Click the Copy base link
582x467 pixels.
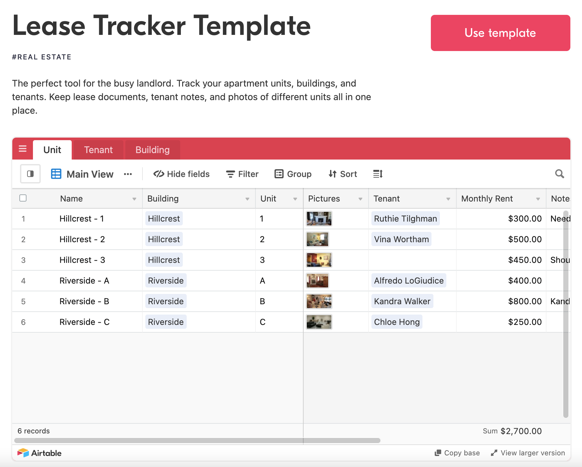(457, 453)
